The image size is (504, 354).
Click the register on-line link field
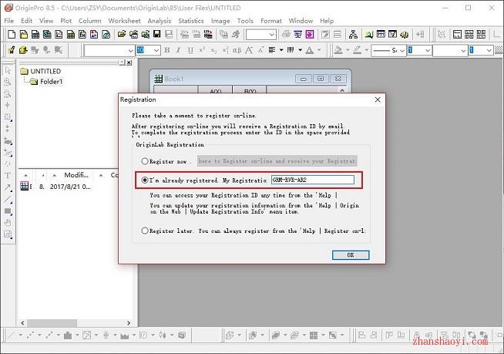point(277,161)
